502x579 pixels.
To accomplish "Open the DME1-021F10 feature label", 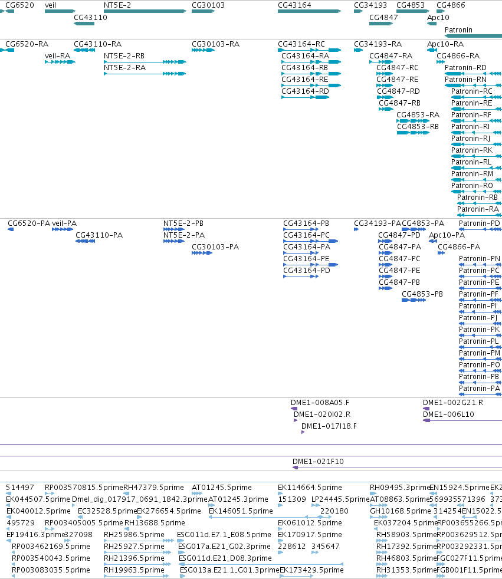I will coord(318,462).
